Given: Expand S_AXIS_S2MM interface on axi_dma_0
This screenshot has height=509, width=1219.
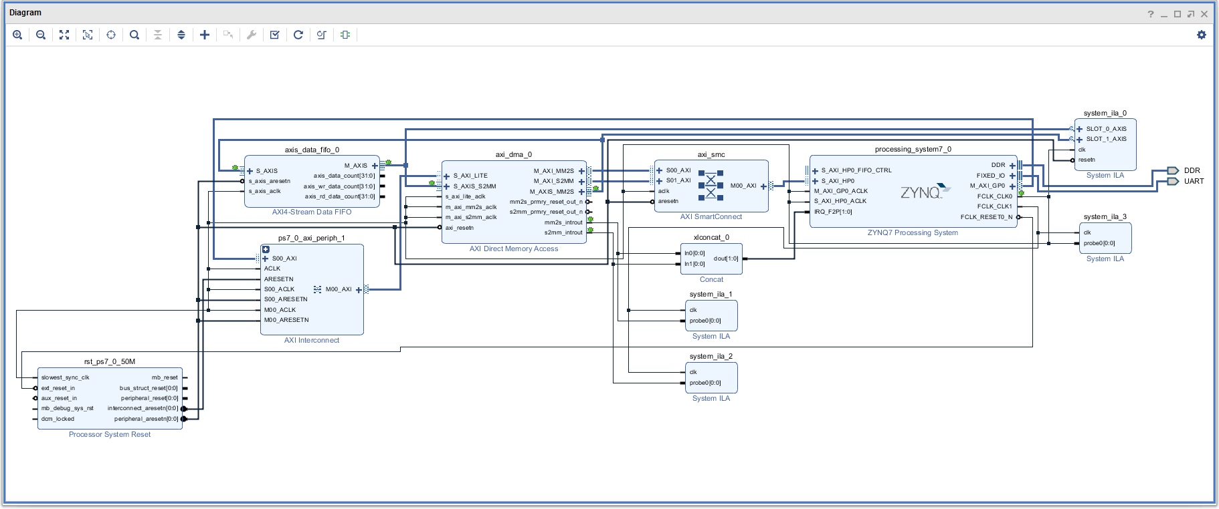Looking at the screenshot, I should (x=447, y=186).
